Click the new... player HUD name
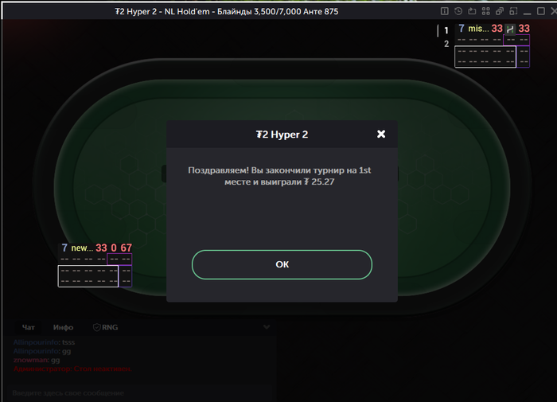Image resolution: width=557 pixels, height=402 pixels. [x=82, y=248]
